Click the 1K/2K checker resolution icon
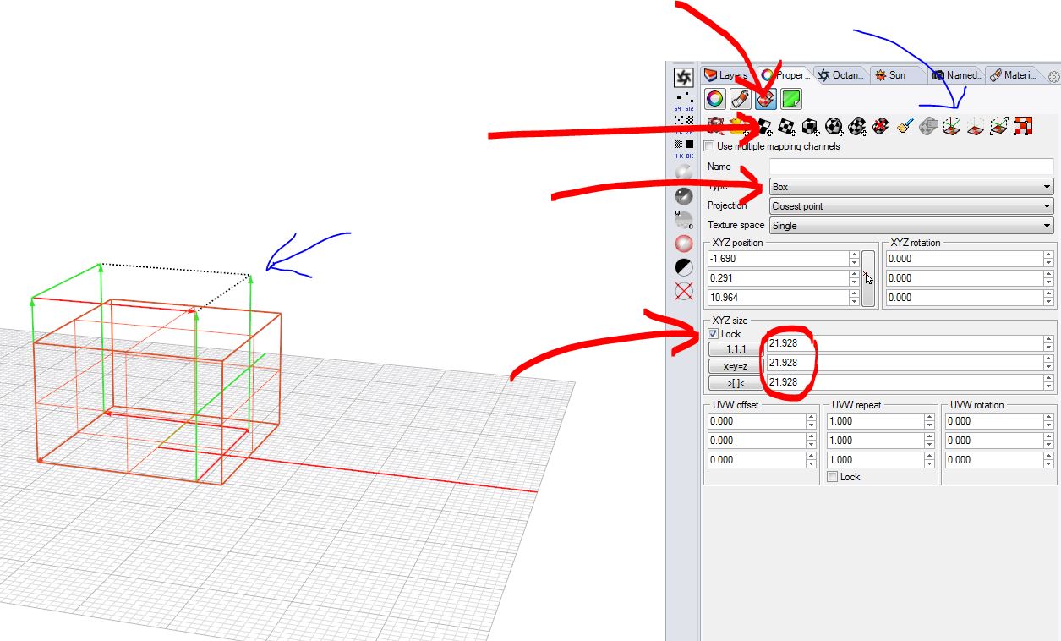The height and width of the screenshot is (641, 1061). [684, 126]
